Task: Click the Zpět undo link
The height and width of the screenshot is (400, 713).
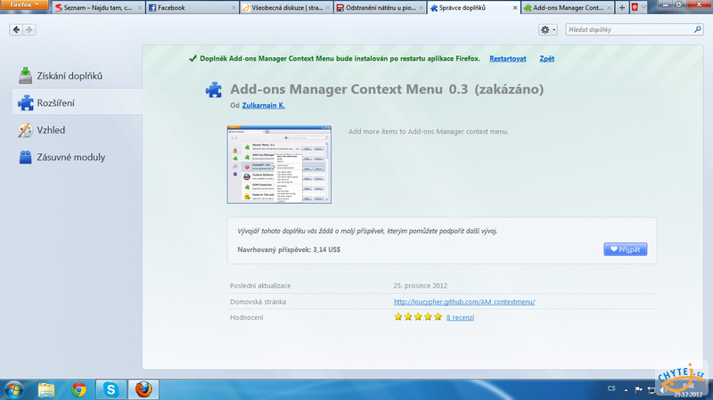Action: click(546, 59)
